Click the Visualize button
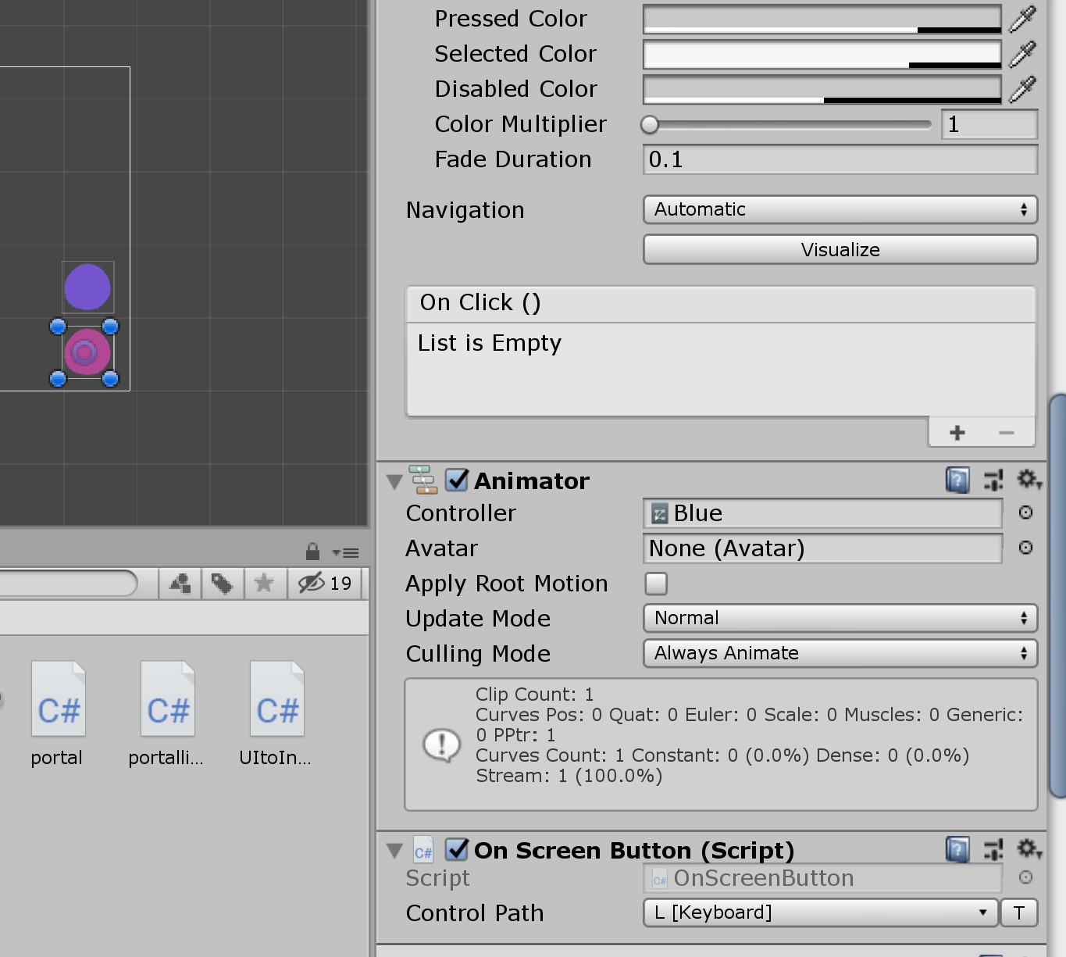Image resolution: width=1066 pixels, height=957 pixels. coord(840,249)
